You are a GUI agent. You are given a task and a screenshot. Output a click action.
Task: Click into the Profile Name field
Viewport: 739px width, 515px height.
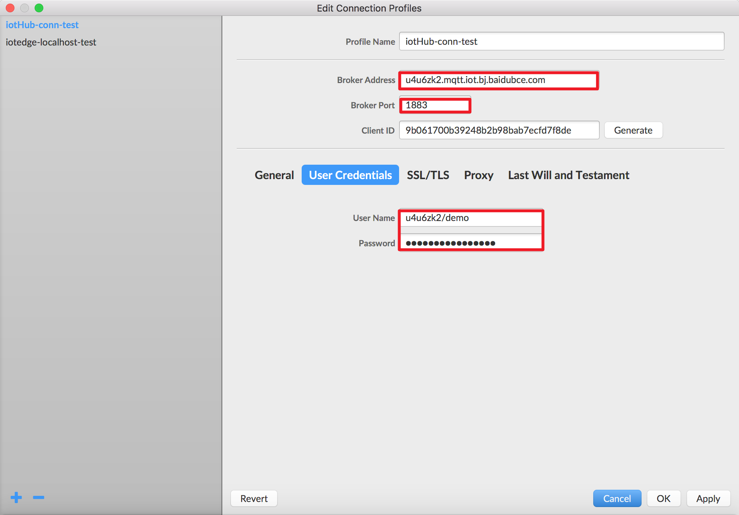click(561, 42)
